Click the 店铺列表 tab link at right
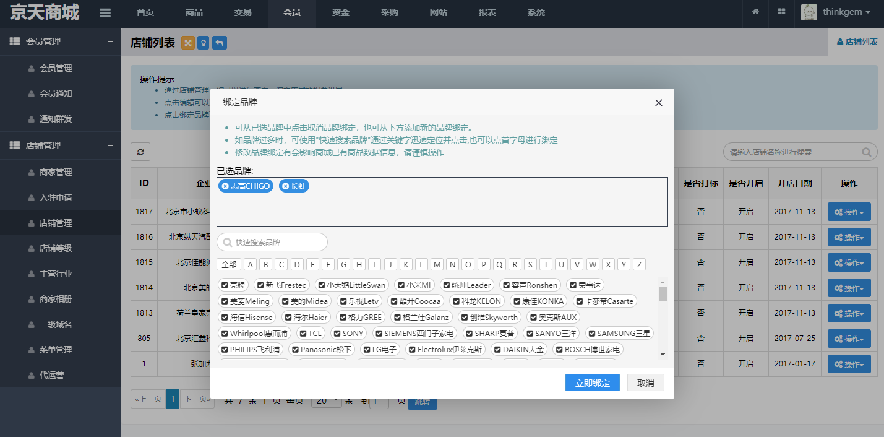 (857, 41)
